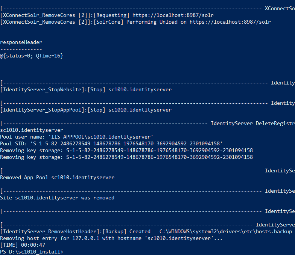Click the IdentityServer_DeleteRegistr section header
This screenshot has height=255, width=295.
pos(252,123)
